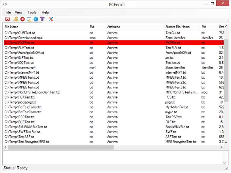Screen dimensions: 231x173
Task: Click stream name MPGEncryptedTest.txt
Action: 181,142
